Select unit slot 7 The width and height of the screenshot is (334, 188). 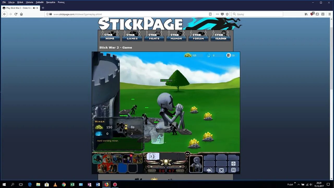click(112, 168)
